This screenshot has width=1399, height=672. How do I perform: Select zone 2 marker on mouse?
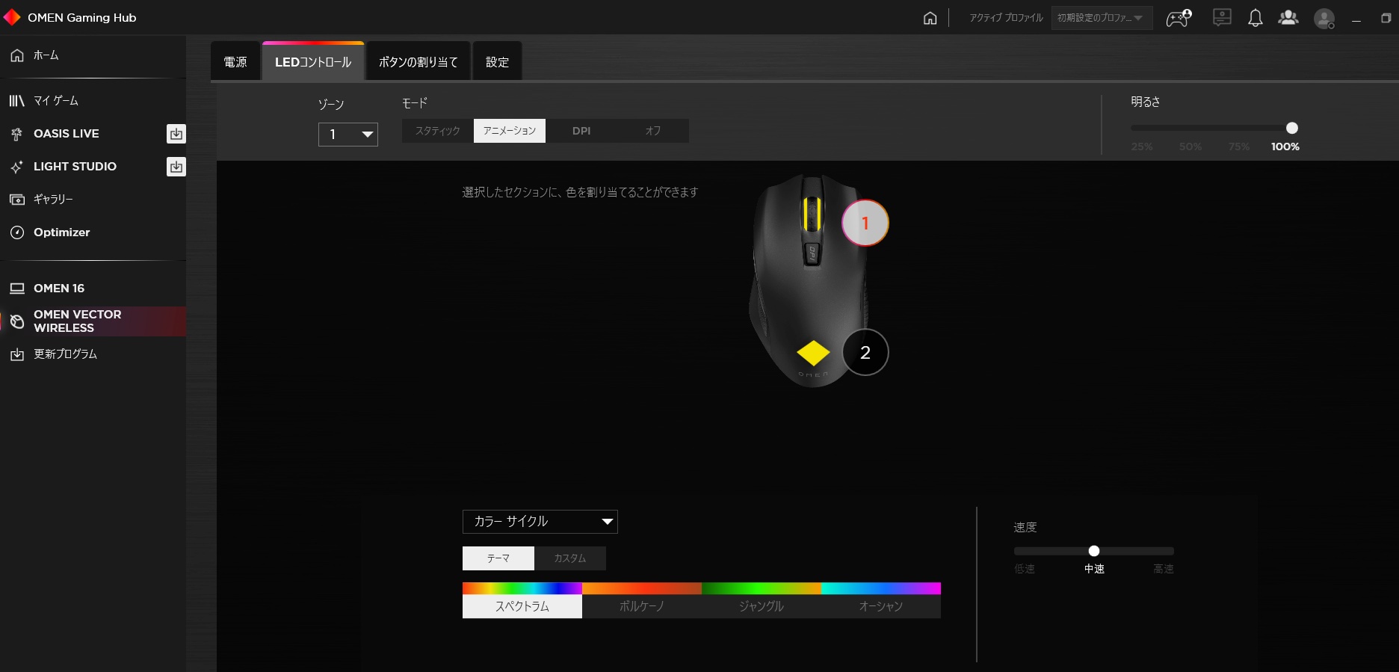click(x=865, y=352)
